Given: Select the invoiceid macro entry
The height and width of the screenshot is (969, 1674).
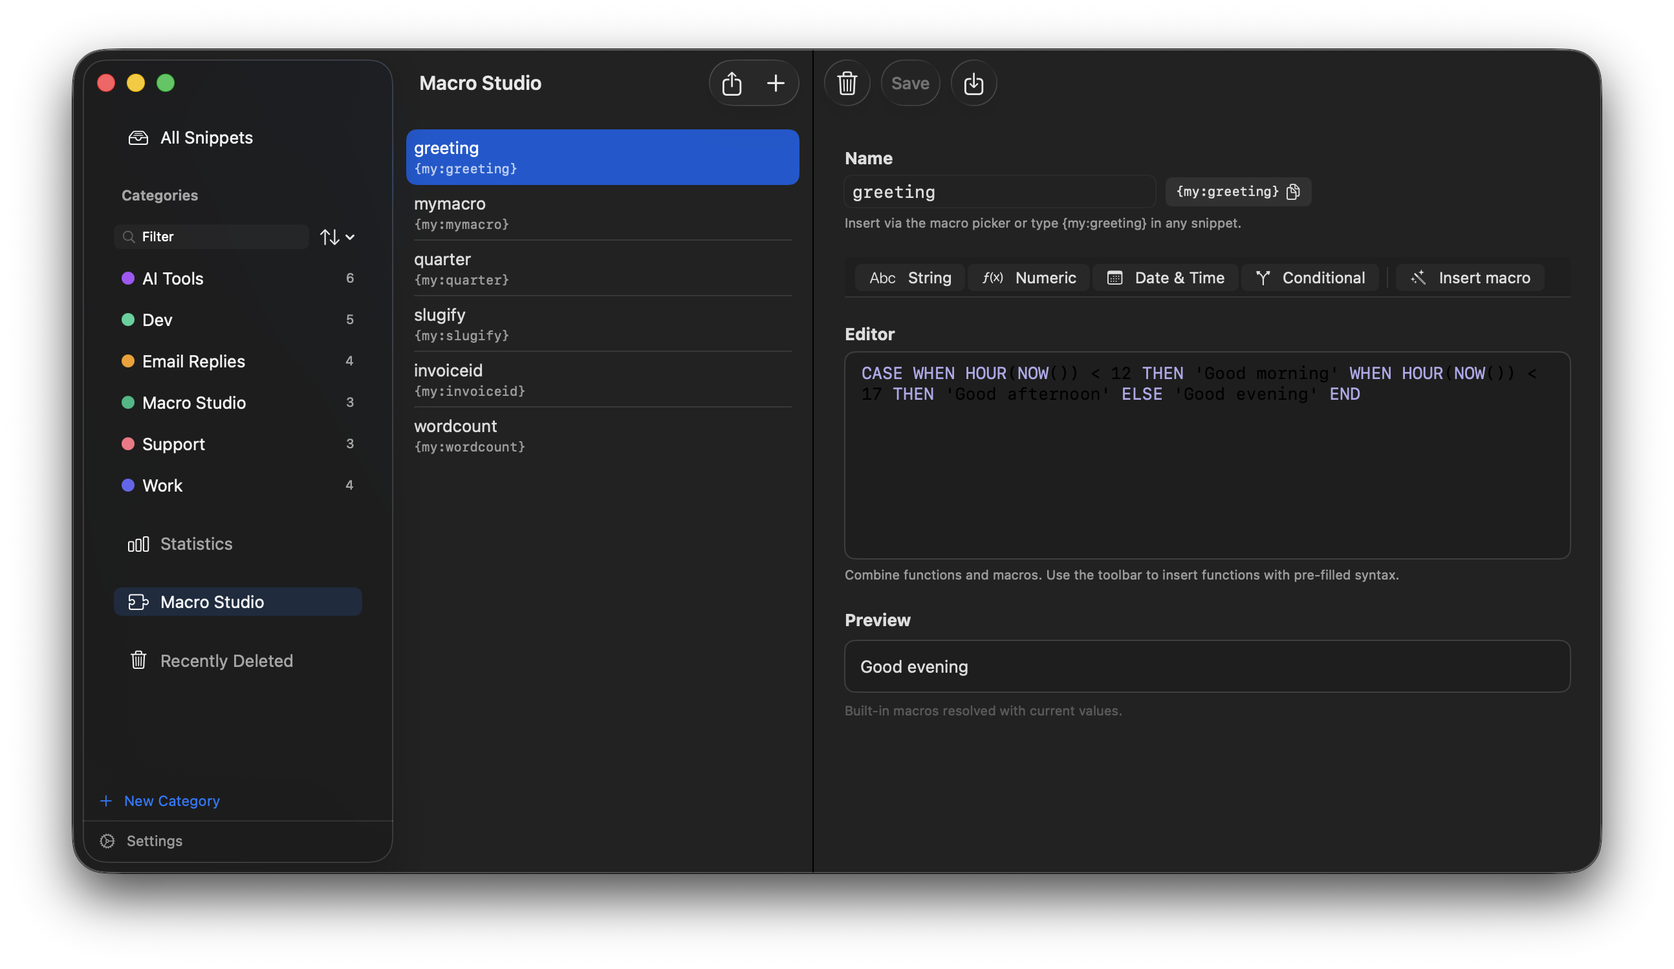Looking at the screenshot, I should (x=602, y=380).
